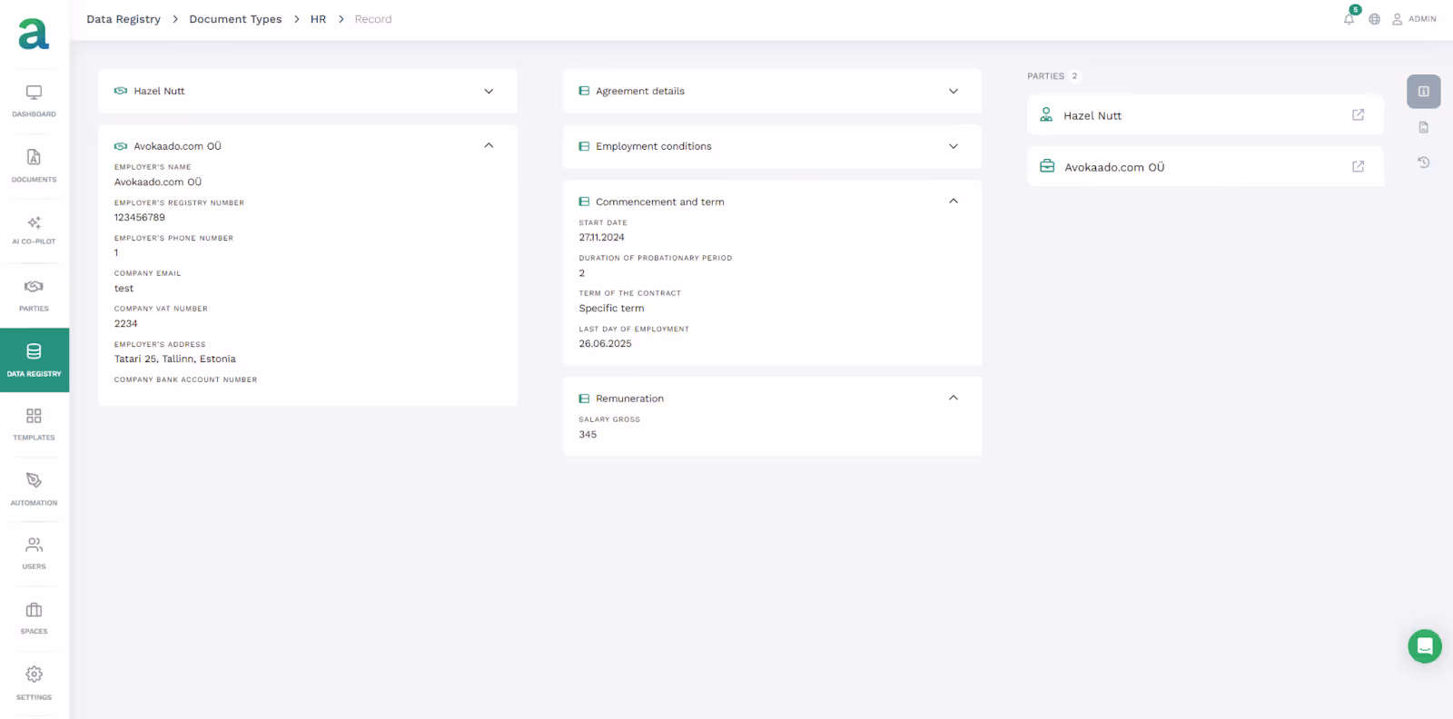Click last day of employment 26.06.2025
Screen dimensions: 1453x719
point(605,344)
